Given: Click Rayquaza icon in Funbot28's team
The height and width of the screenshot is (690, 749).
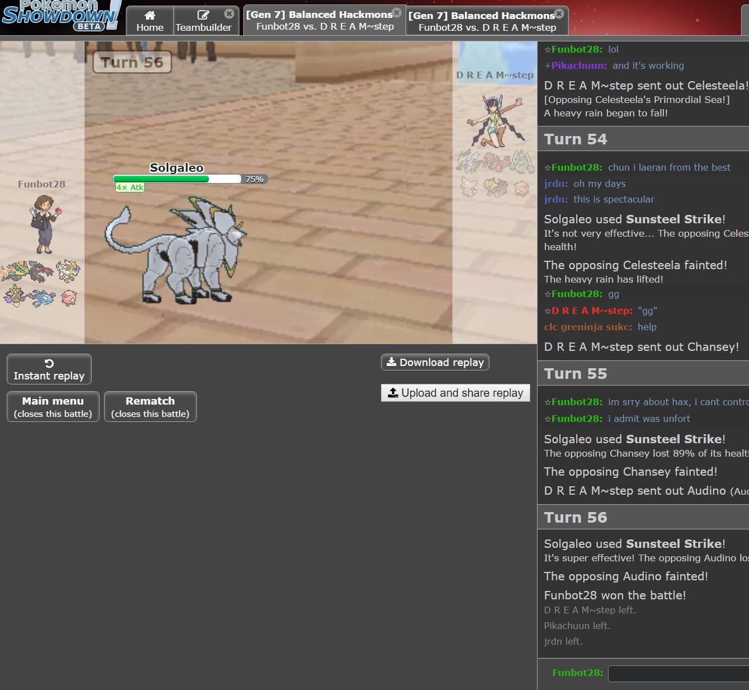Looking at the screenshot, I should point(14,271).
